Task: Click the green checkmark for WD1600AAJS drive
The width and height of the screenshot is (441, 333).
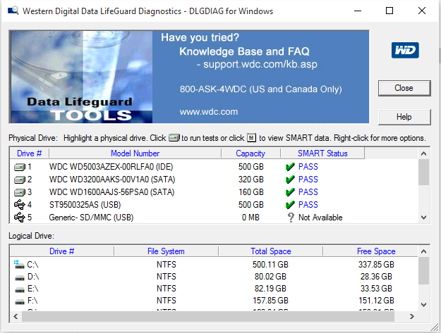Action: coord(290,192)
